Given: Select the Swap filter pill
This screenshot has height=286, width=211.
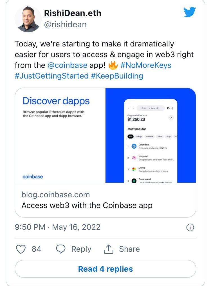Looking at the screenshot, I should (x=139, y=137).
